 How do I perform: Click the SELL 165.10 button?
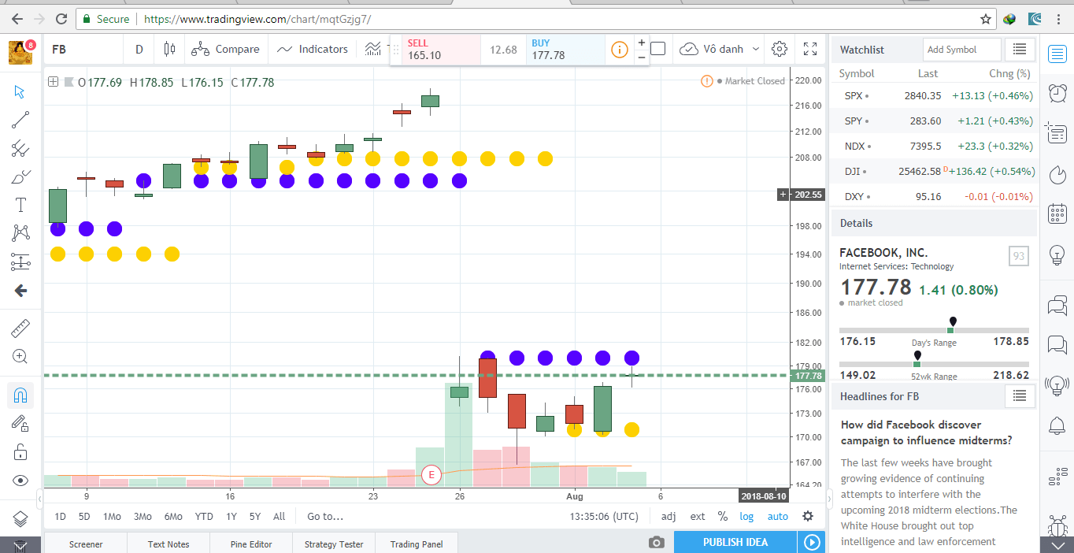pyautogui.click(x=441, y=50)
